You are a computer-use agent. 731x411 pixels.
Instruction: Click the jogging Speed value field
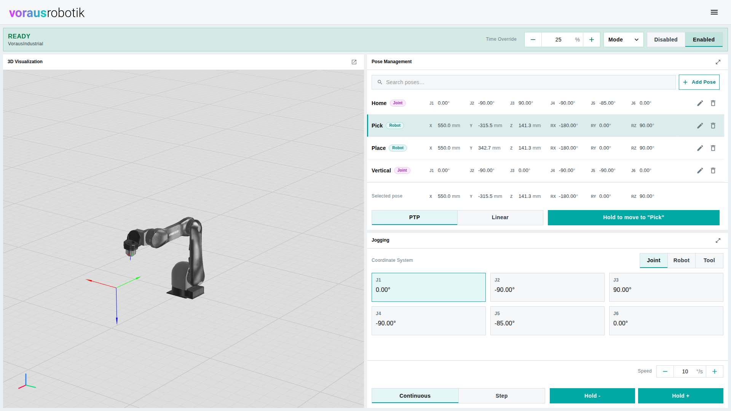[x=690, y=371]
